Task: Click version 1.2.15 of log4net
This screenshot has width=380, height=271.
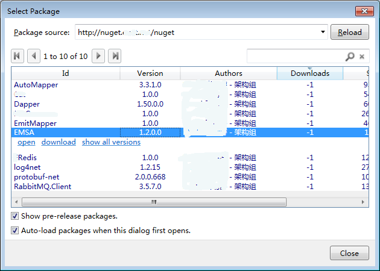Action: (150, 167)
